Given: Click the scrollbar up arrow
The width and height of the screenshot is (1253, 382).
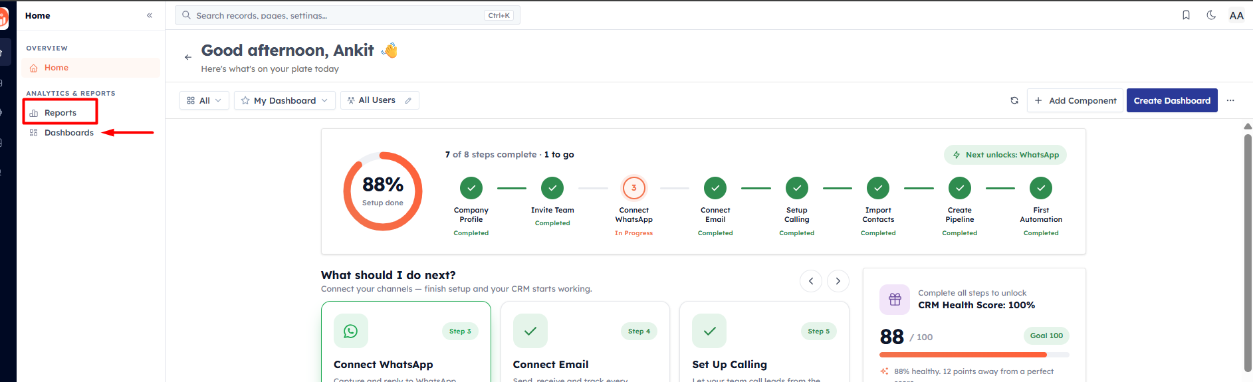Looking at the screenshot, I should coord(1248,126).
